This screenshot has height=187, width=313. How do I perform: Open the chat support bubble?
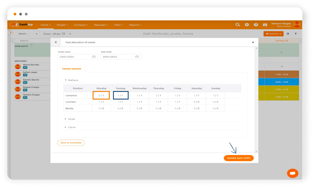pyautogui.click(x=292, y=173)
